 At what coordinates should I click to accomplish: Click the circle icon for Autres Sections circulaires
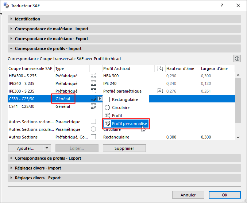[93, 129]
